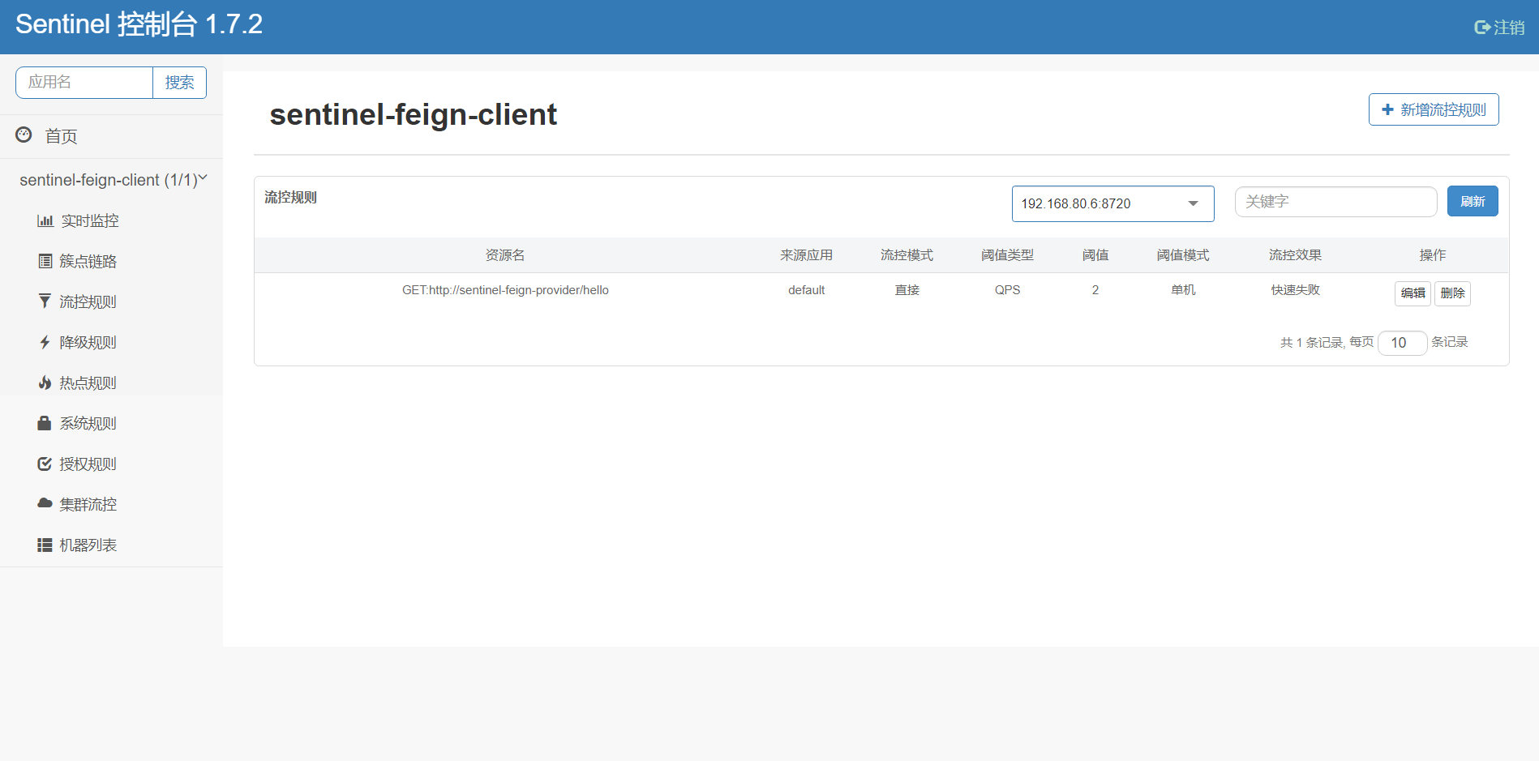The height and width of the screenshot is (761, 1539).
Task: Go to 降级规则 menu item
Action: pos(88,342)
